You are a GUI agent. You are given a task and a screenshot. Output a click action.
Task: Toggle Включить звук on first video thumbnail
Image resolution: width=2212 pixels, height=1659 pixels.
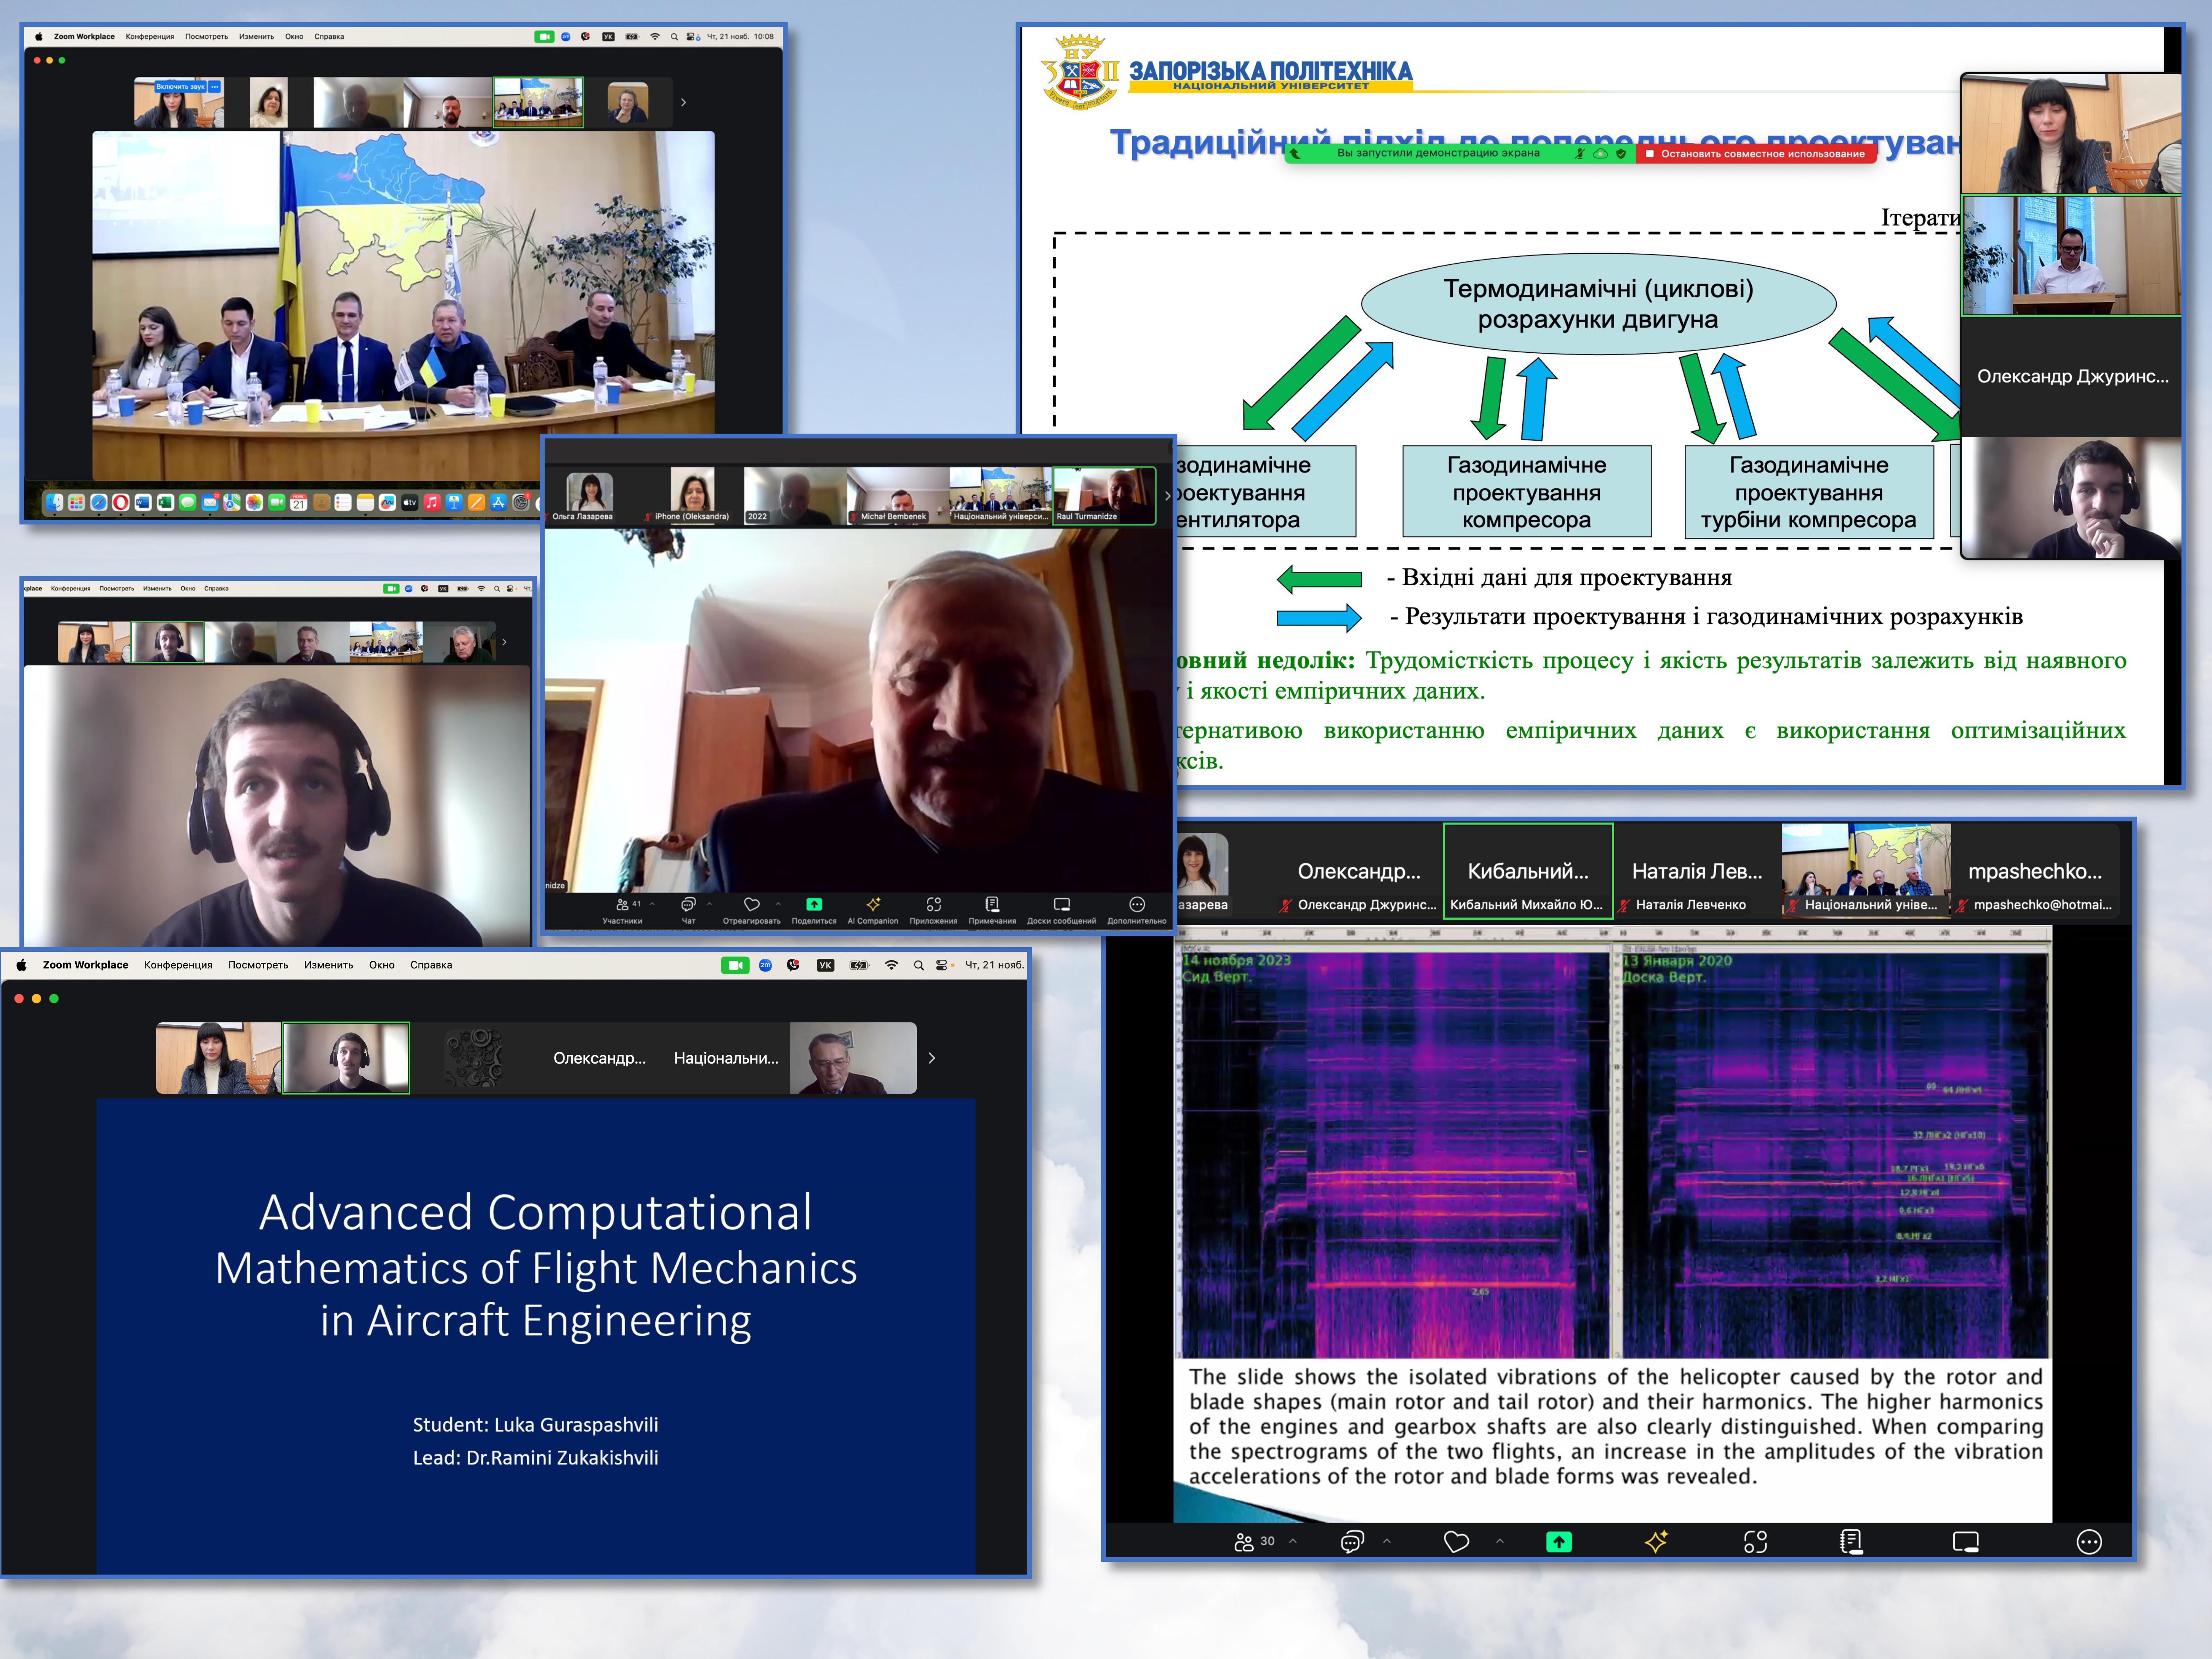(x=181, y=87)
